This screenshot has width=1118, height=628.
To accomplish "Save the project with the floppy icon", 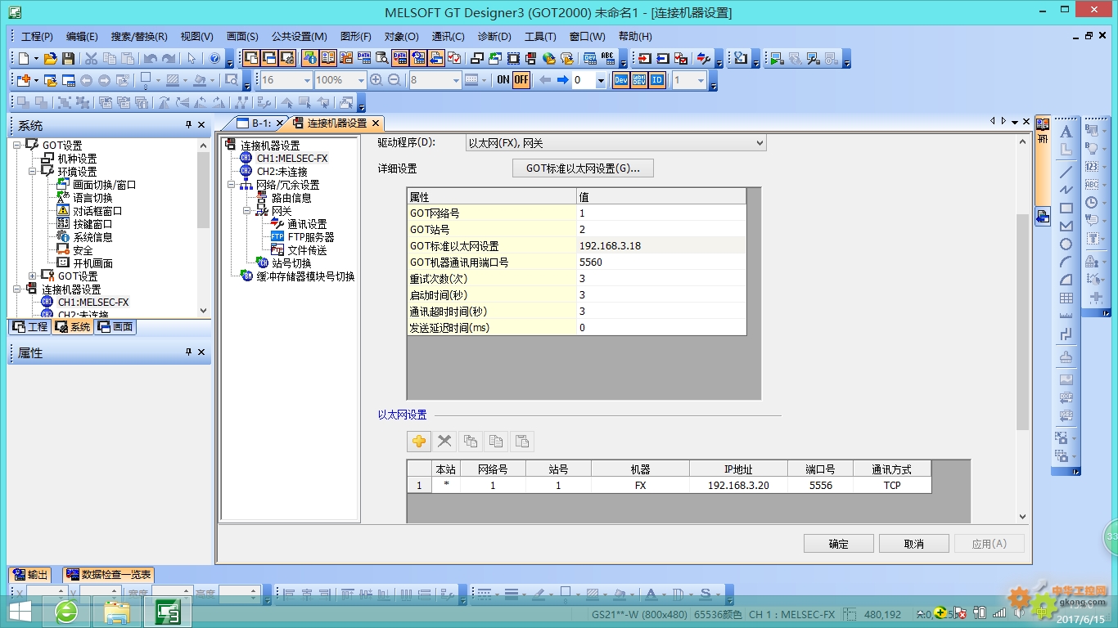I will [x=68, y=58].
